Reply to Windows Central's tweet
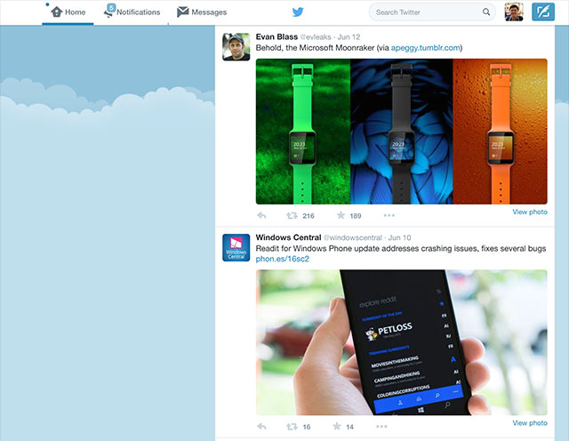 tap(261, 427)
